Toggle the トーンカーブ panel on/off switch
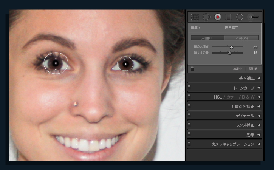 coord(189,87)
